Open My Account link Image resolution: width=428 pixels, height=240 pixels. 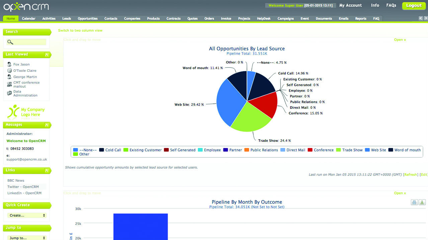pyautogui.click(x=350, y=5)
